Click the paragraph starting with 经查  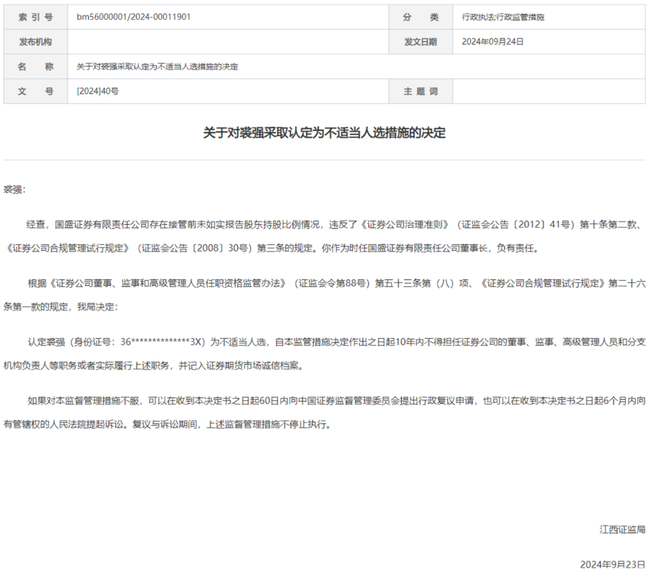[x=324, y=236]
